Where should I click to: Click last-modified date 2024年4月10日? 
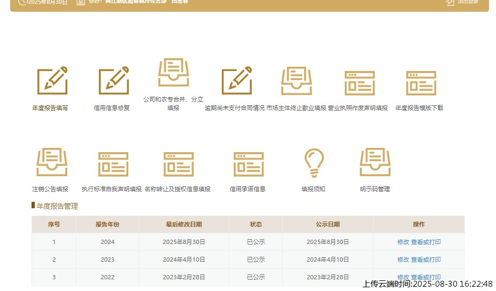184,259
